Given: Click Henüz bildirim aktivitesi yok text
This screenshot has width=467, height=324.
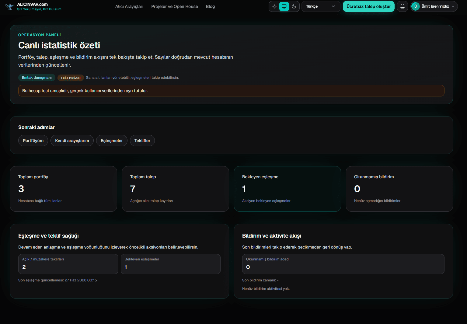Looking at the screenshot, I should click(266, 289).
